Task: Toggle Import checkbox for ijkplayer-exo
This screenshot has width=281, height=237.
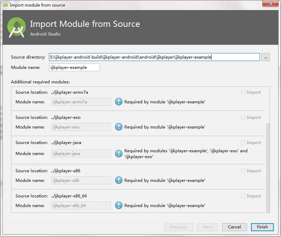Action: (243, 117)
